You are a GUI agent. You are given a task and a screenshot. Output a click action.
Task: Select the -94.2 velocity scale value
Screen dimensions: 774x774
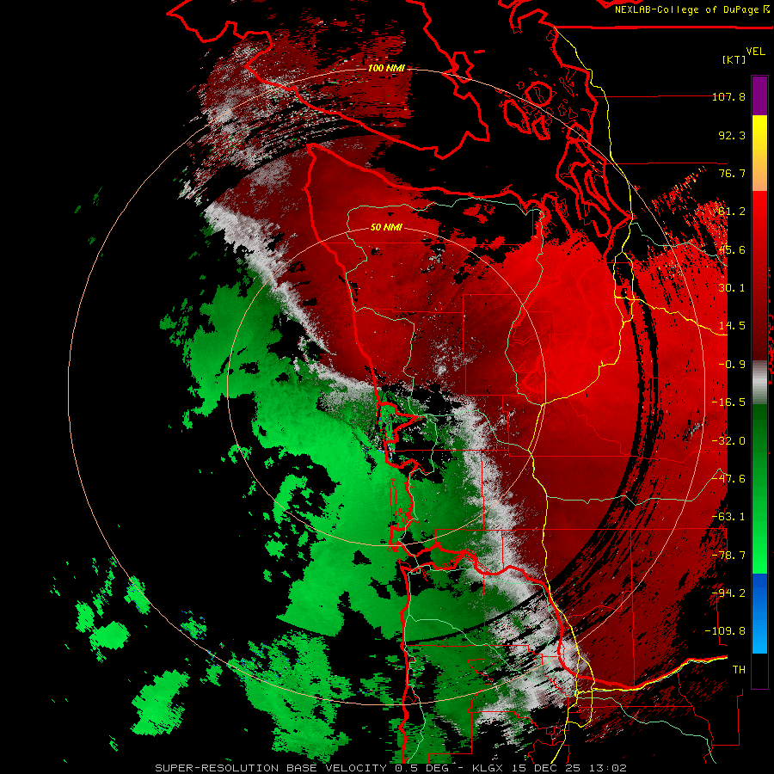point(728,593)
